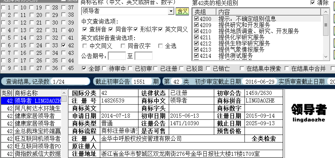Click the first 公告期号 input box
The image size is (335, 158).
coord(117,56)
